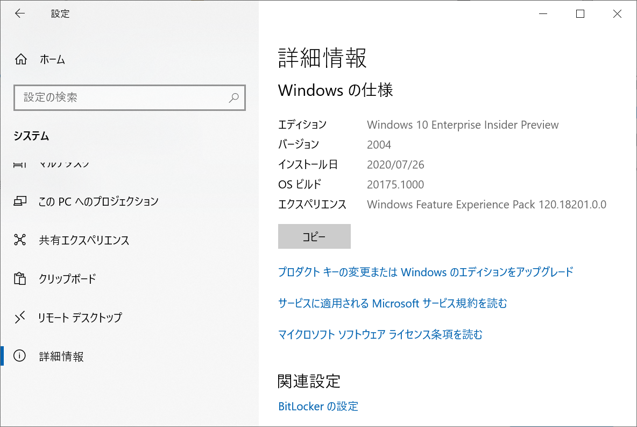Click the リモート デスクトップ icon
The height and width of the screenshot is (427, 637).
pyautogui.click(x=20, y=317)
